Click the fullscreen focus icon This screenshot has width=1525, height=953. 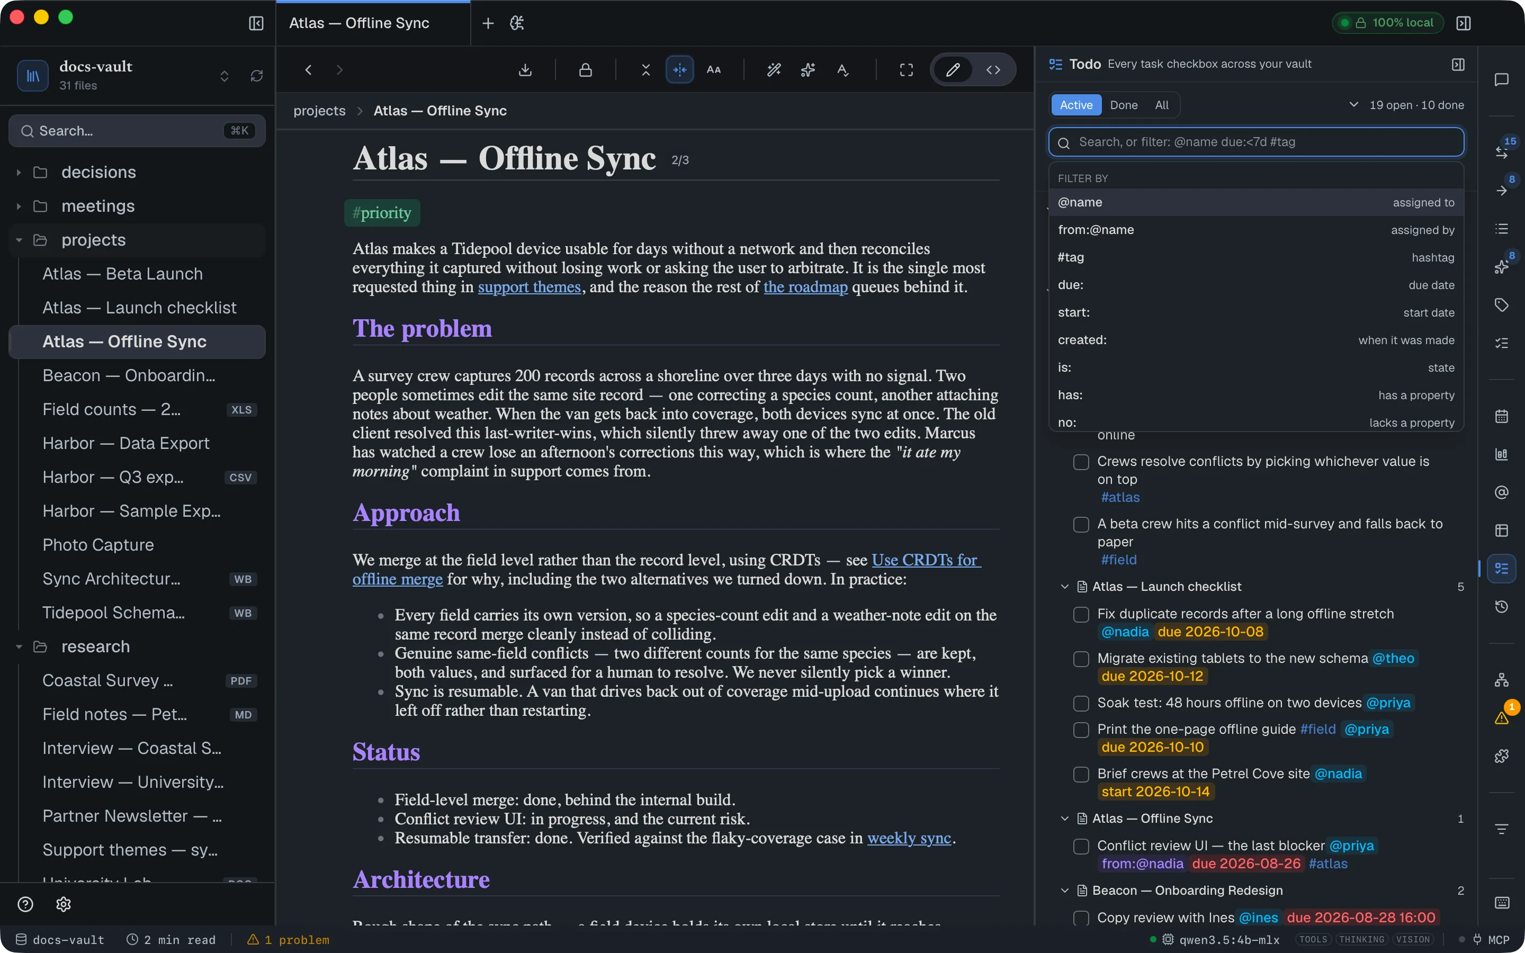pyautogui.click(x=906, y=70)
